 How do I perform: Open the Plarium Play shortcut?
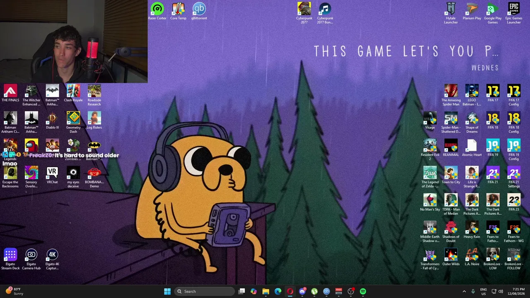click(x=472, y=11)
